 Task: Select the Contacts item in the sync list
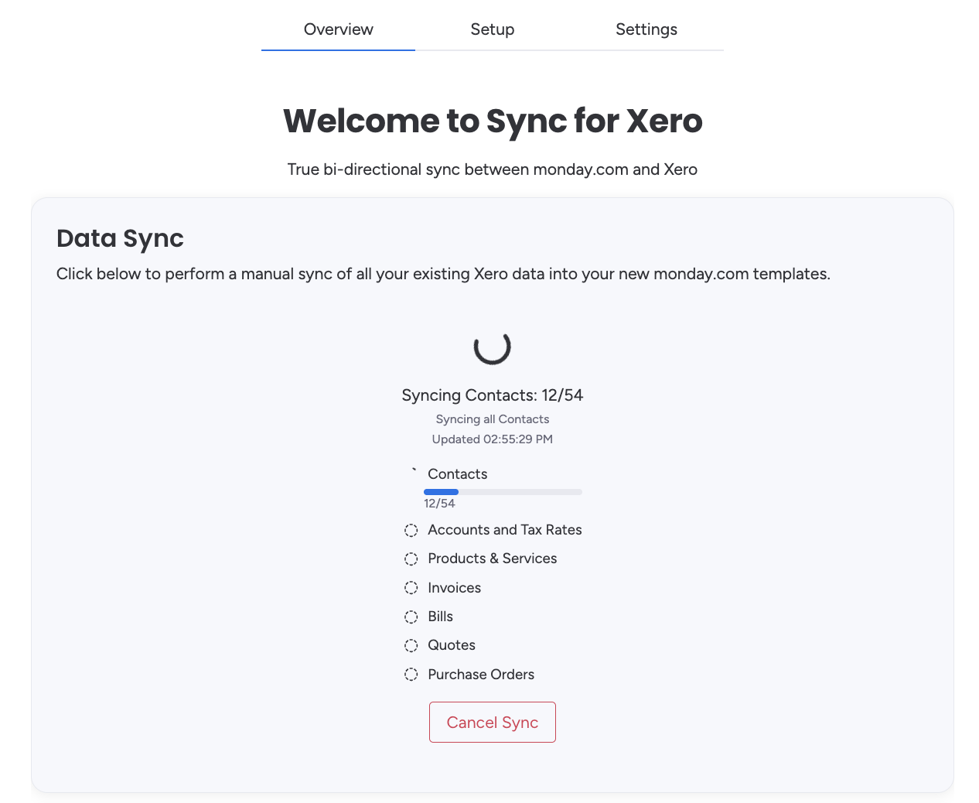(x=457, y=473)
